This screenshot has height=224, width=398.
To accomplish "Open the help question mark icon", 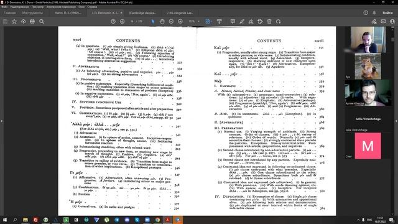I will click(x=366, y=12).
